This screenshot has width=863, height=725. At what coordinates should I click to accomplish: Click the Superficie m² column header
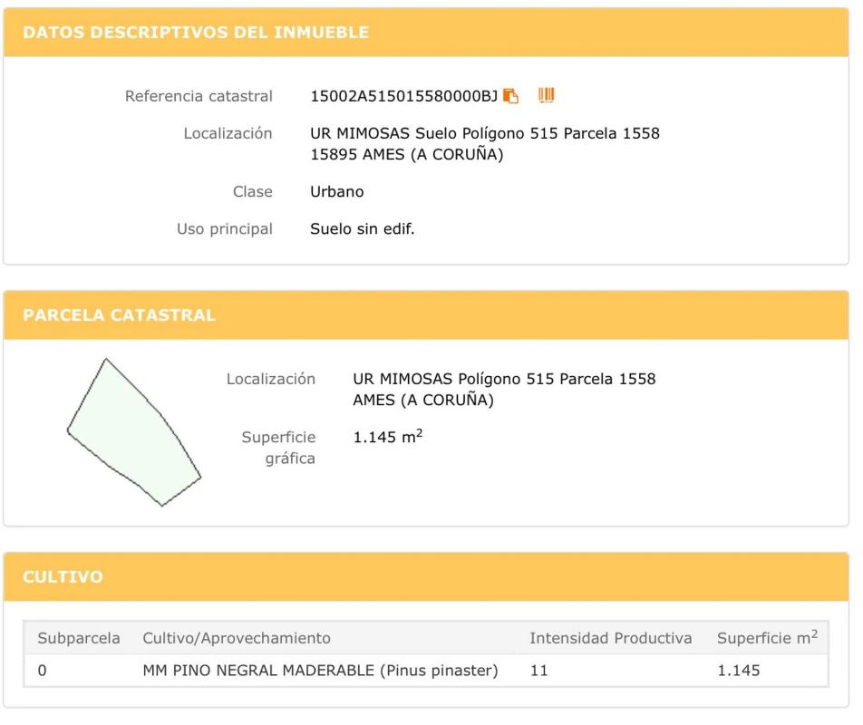click(x=767, y=638)
